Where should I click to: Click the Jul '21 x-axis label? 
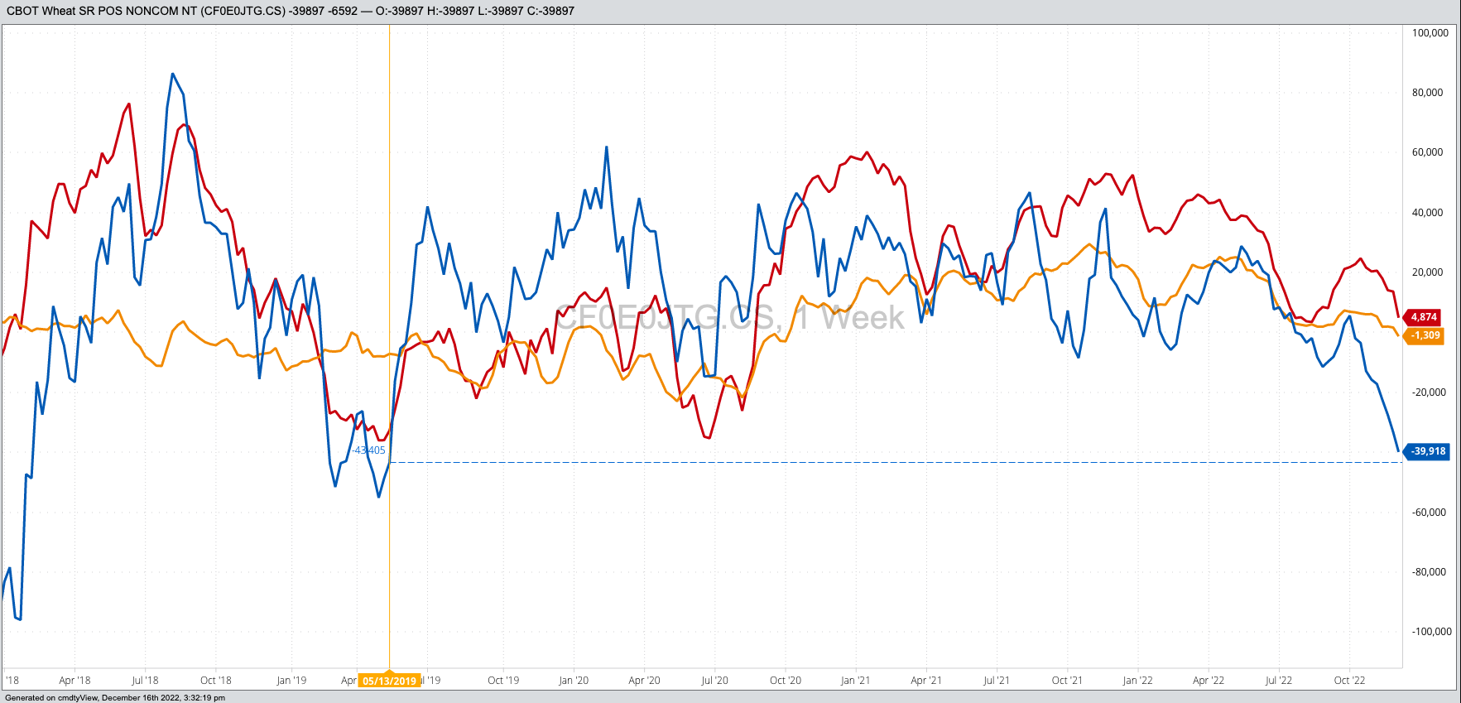point(997,681)
